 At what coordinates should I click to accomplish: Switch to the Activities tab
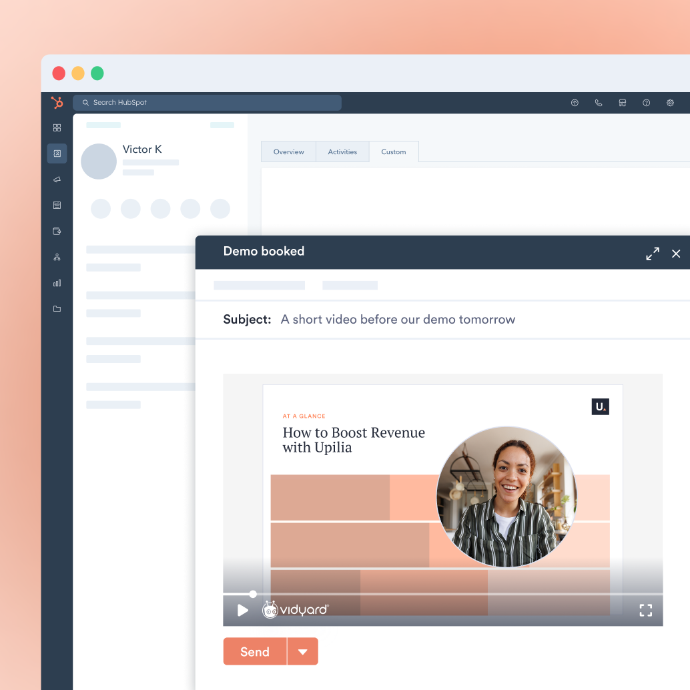click(342, 151)
